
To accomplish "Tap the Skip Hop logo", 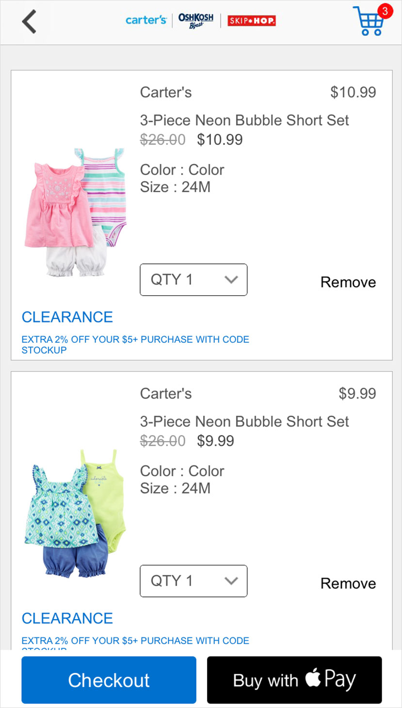I will coord(251,20).
